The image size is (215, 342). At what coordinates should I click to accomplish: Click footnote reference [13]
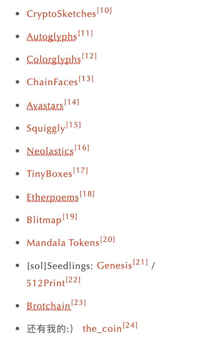[86, 79]
